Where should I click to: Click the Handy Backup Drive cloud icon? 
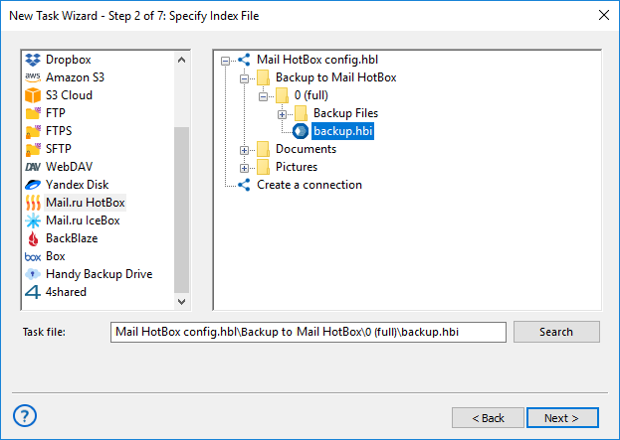tap(33, 274)
